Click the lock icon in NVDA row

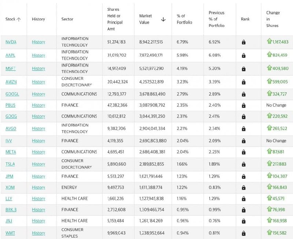(244, 42)
